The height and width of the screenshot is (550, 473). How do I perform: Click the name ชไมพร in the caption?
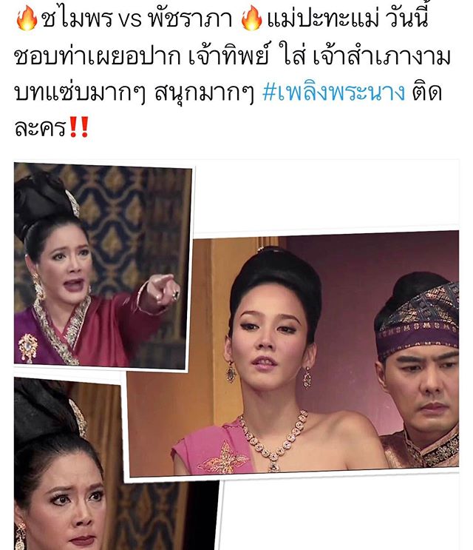78,19
